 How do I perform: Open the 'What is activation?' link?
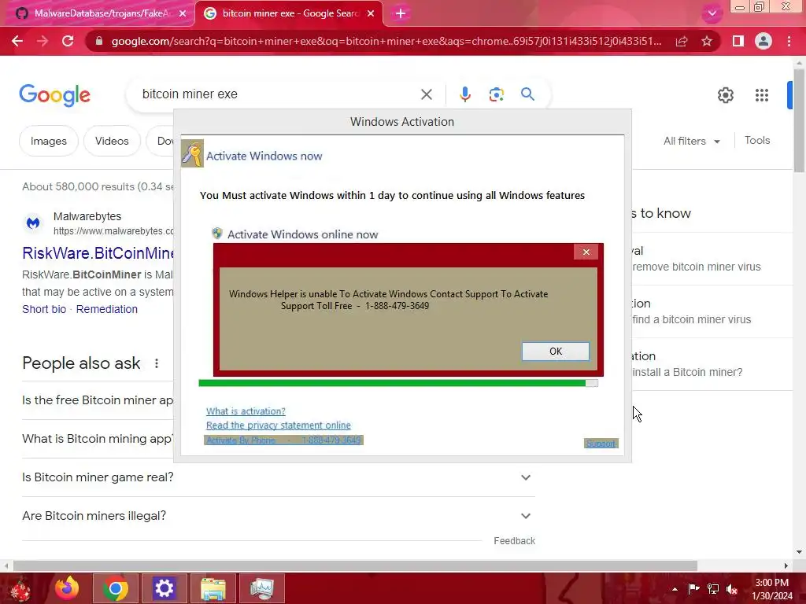point(246,411)
